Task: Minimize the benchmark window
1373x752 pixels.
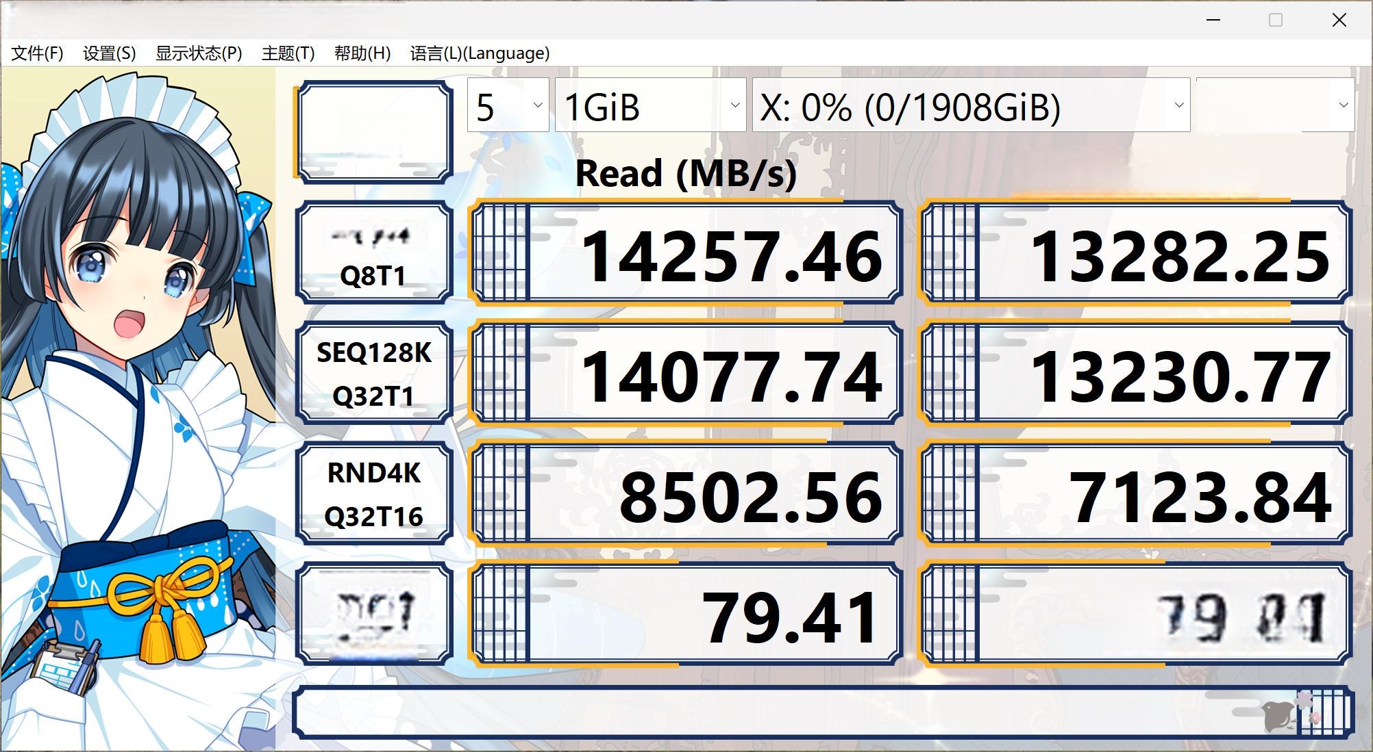Action: coord(1213,20)
